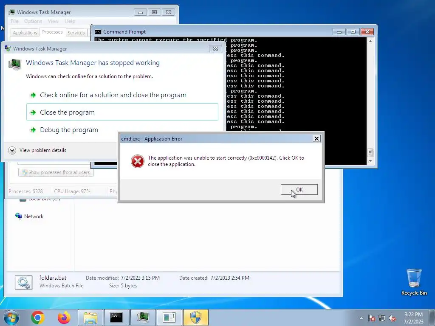Choose Check online for a solution and close the program
The width and height of the screenshot is (435, 326).
[113, 95]
